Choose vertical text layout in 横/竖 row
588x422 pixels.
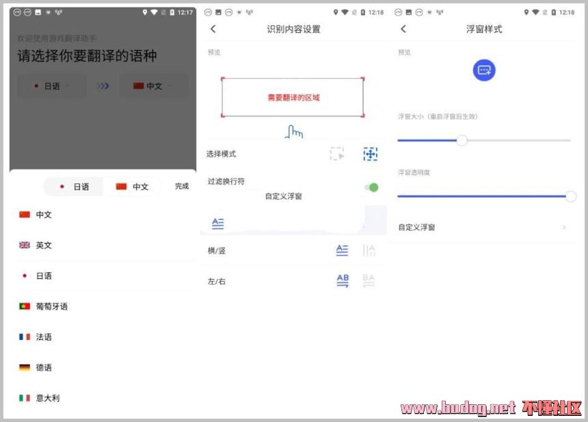(x=369, y=250)
